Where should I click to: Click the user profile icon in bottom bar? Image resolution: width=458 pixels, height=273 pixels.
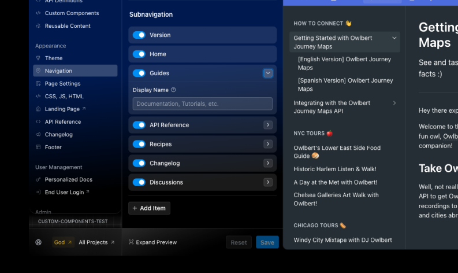pyautogui.click(x=38, y=242)
